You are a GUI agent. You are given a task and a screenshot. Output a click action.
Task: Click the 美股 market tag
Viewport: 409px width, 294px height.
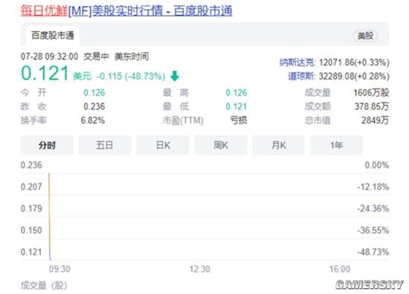365,36
